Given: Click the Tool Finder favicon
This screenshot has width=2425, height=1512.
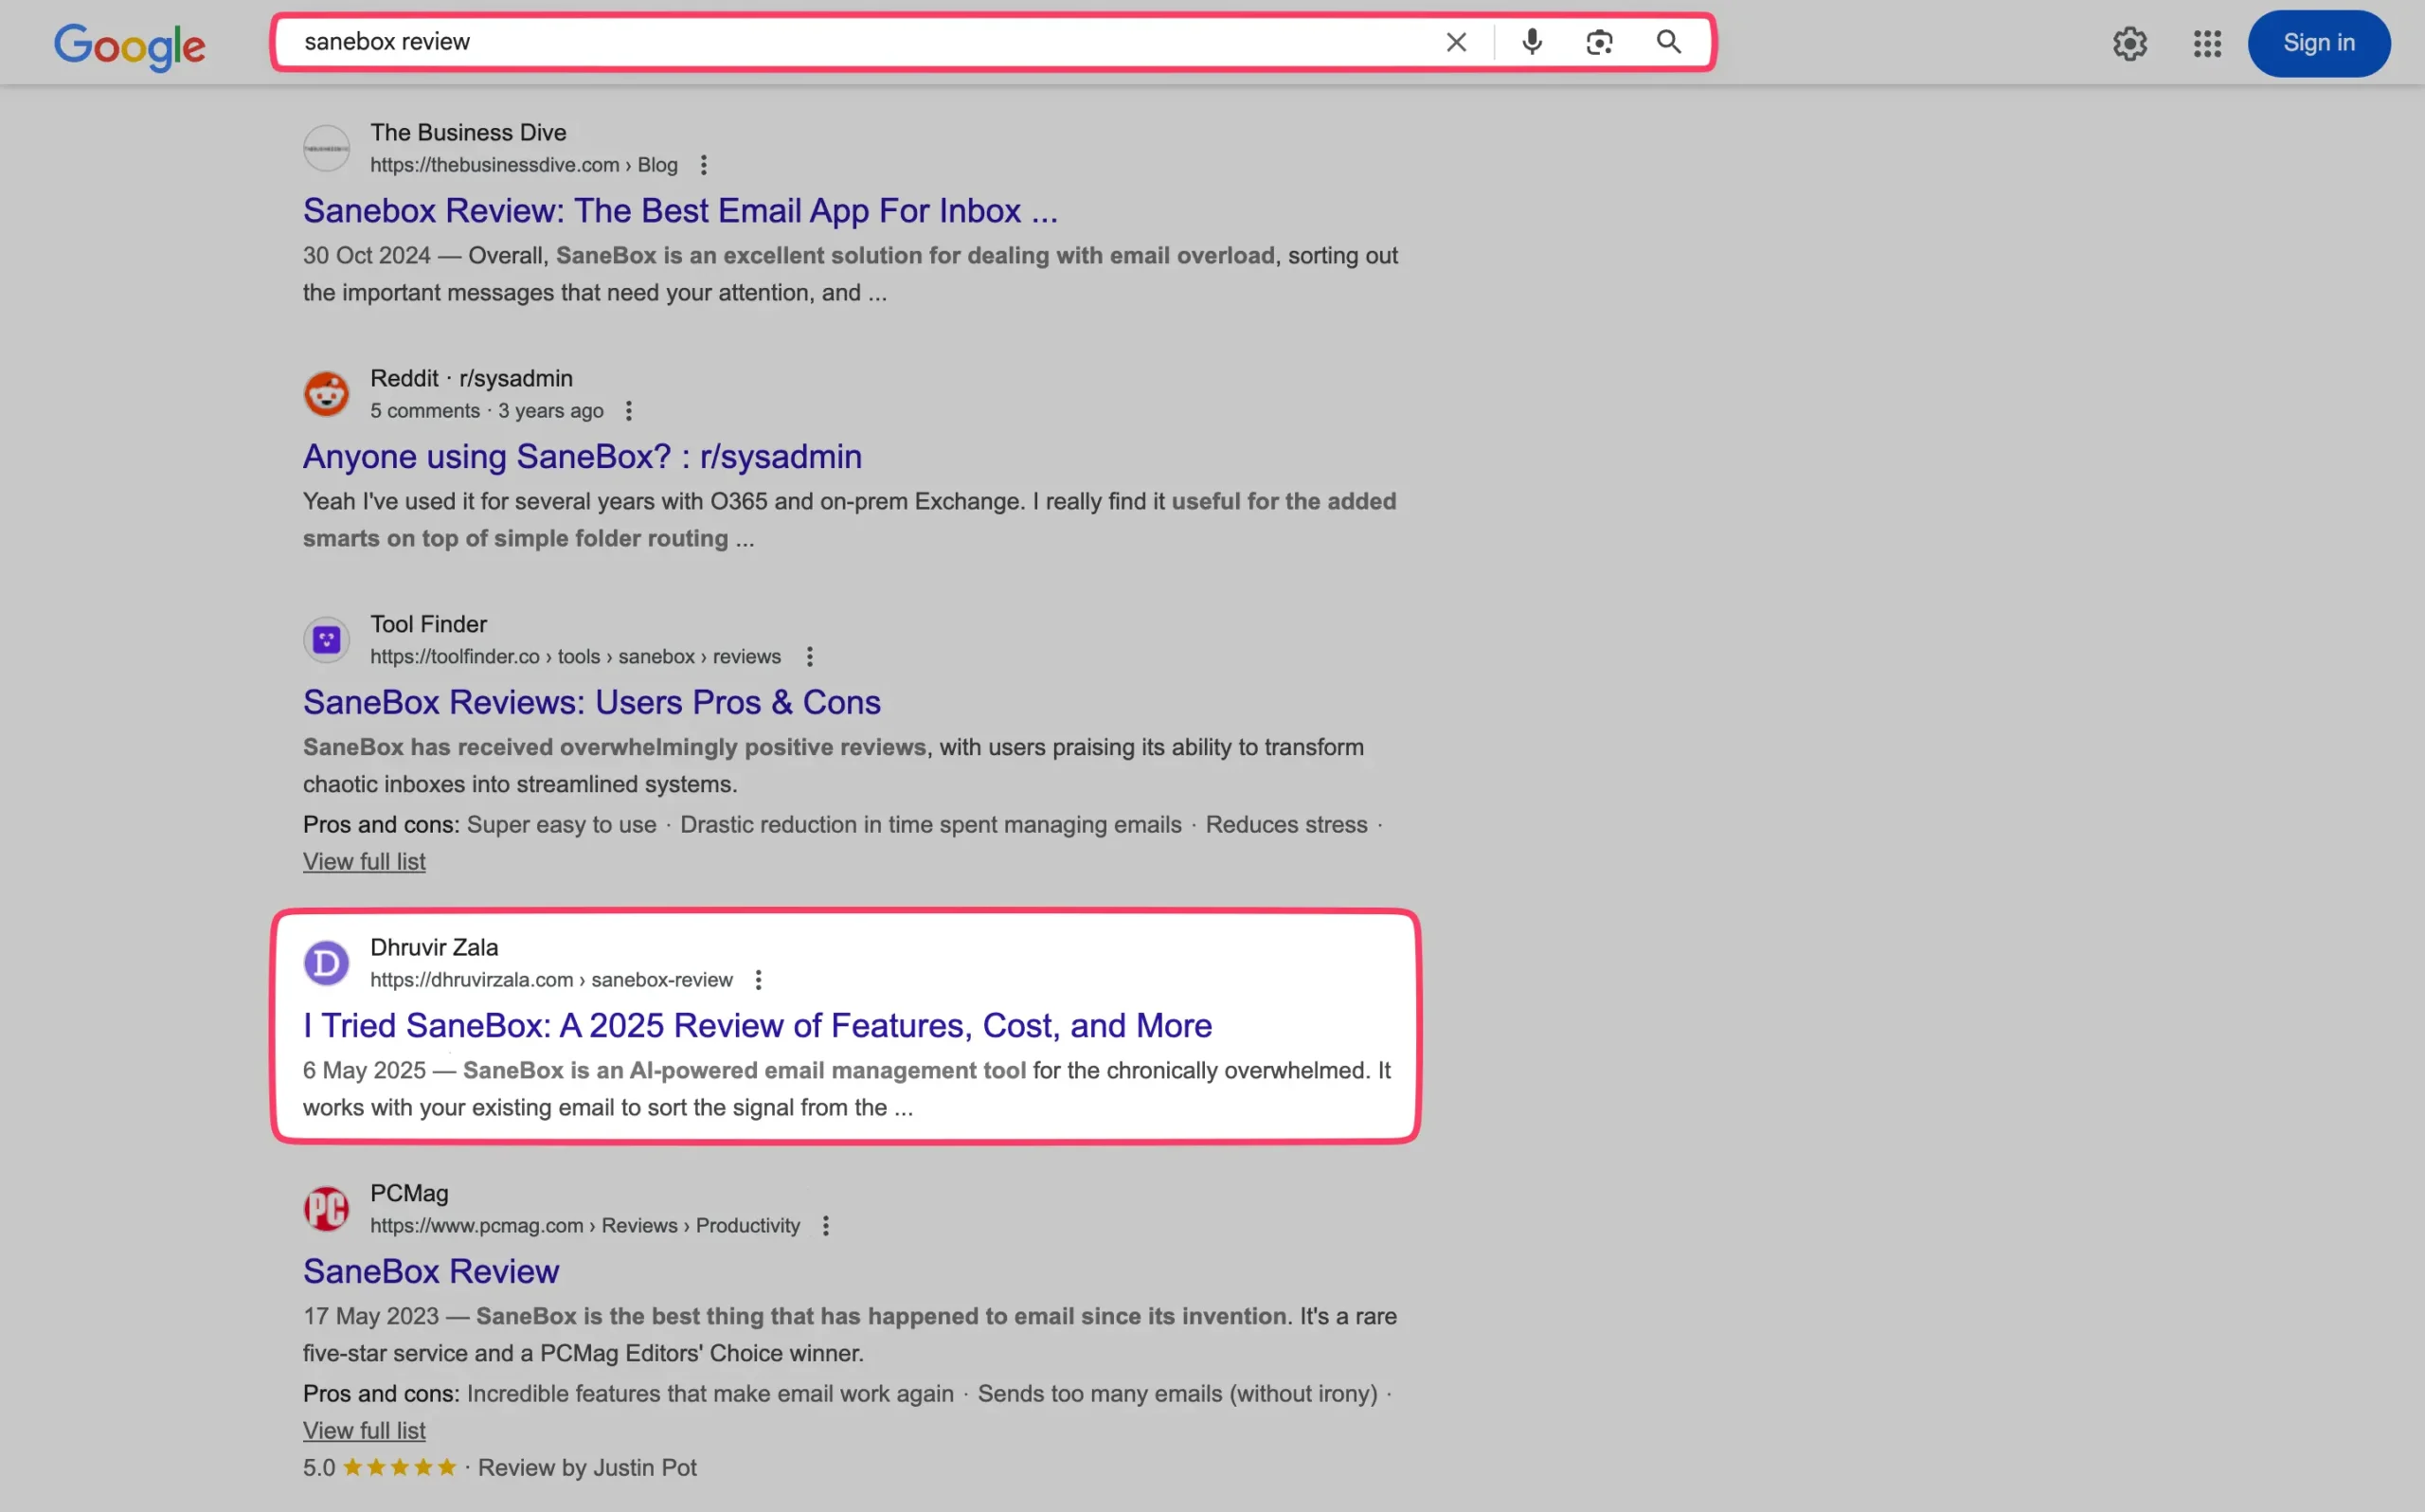Looking at the screenshot, I should (326, 640).
